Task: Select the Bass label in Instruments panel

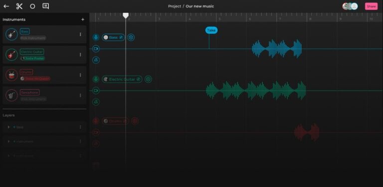Action: 24,31
